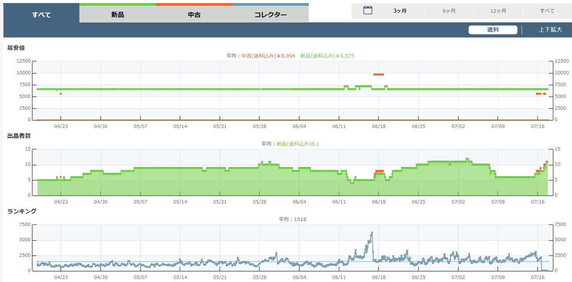Switch period to 6ヶ月
572x282 pixels.
[x=449, y=11]
